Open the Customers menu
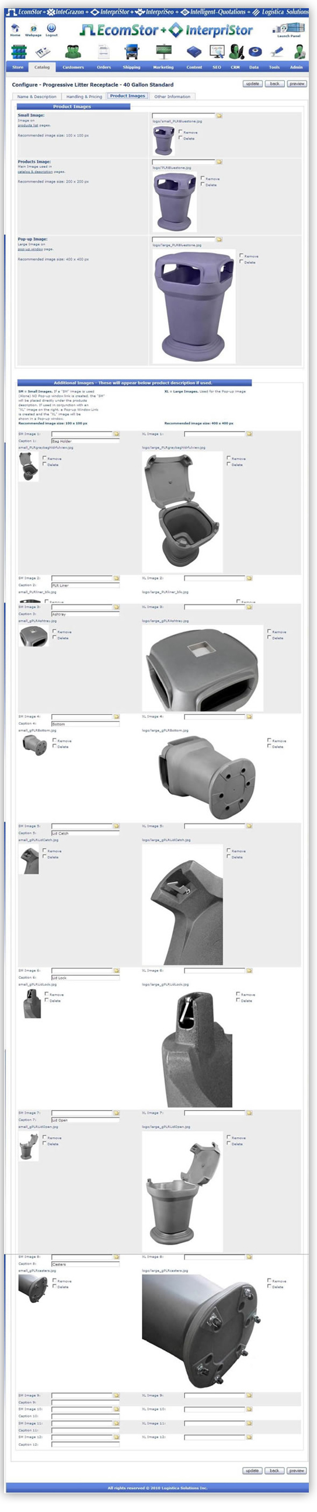The width and height of the screenshot is (317, 1512). [x=74, y=68]
